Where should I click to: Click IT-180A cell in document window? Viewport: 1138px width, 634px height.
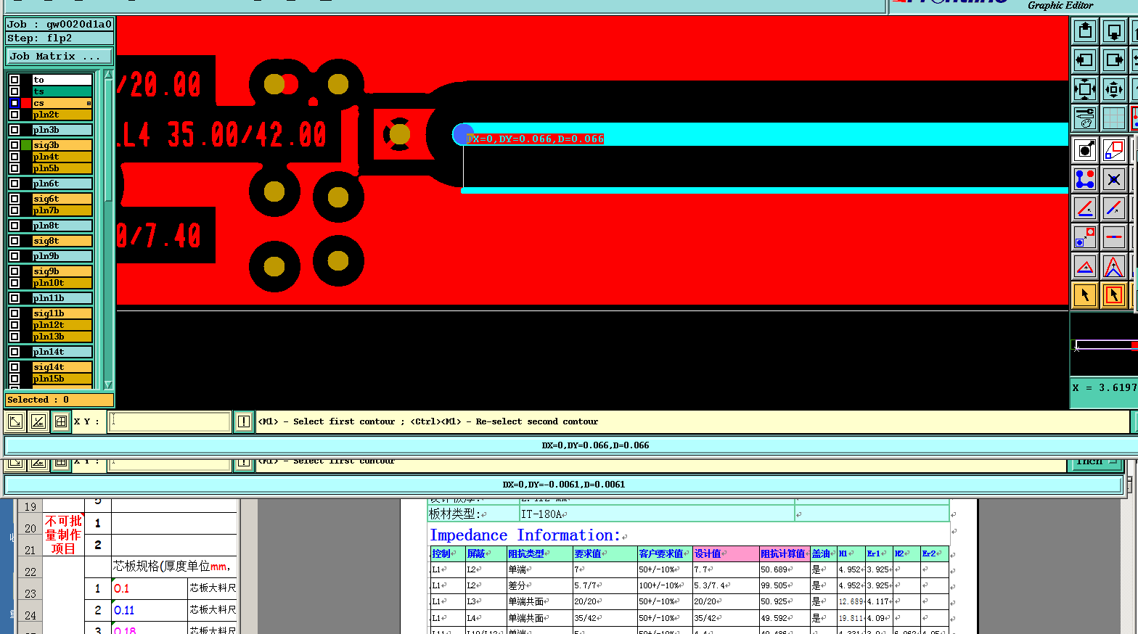[656, 514]
